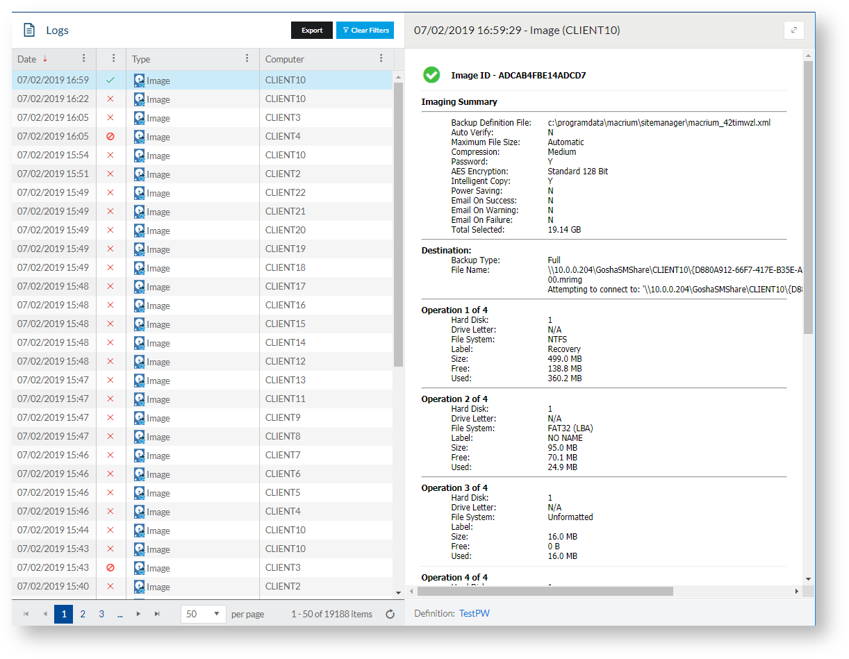Click the blocked status icon in the CLIENT4 16:05 row
The image size is (849, 659).
[110, 136]
